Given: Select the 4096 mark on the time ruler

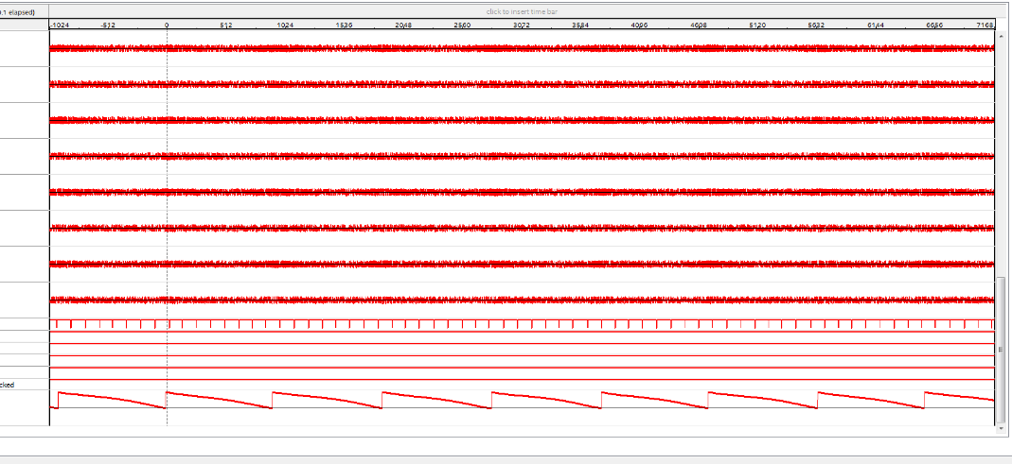Looking at the screenshot, I should pos(639,25).
